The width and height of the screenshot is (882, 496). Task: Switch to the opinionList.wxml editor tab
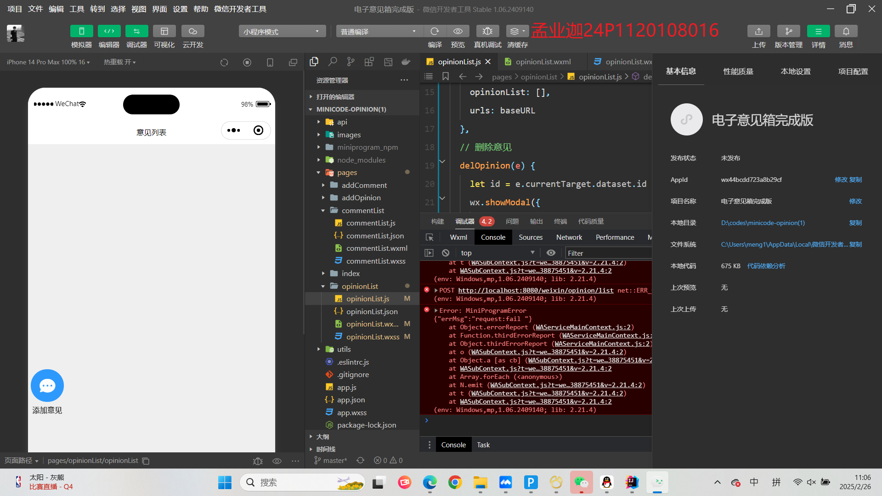coord(542,62)
